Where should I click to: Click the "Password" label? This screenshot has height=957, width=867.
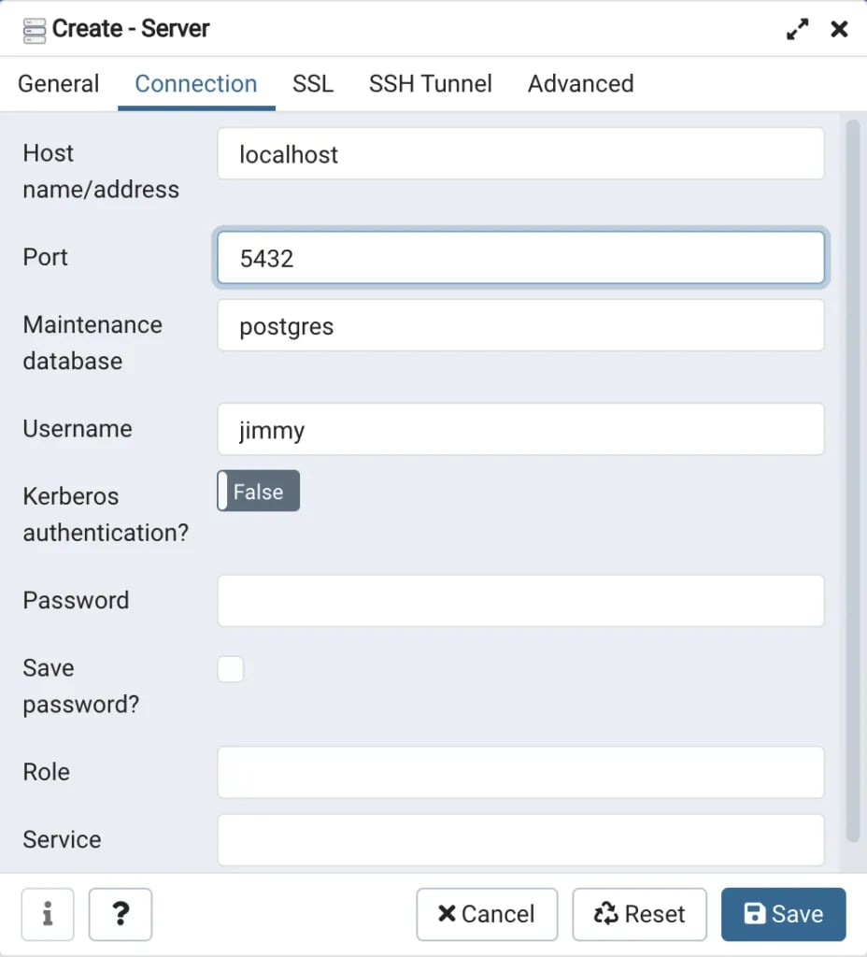click(x=76, y=600)
